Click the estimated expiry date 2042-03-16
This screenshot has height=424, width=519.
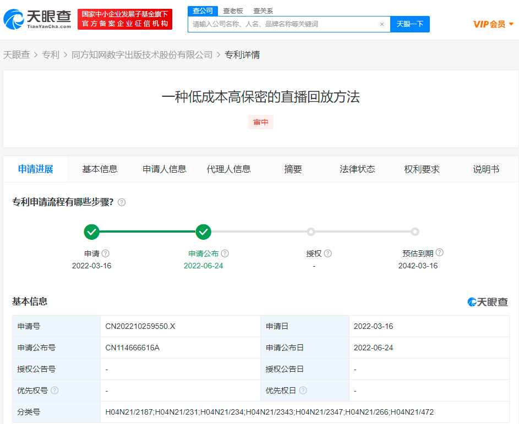(418, 266)
